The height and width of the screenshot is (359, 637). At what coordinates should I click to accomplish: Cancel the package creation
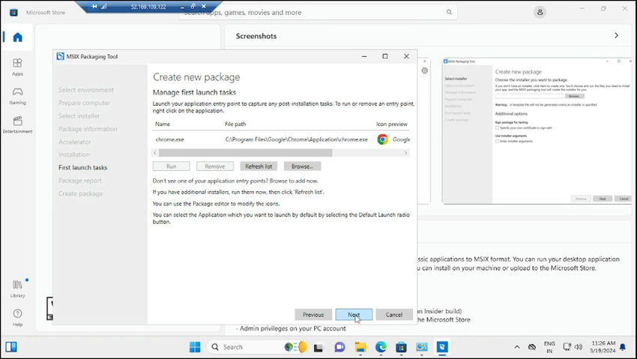click(x=394, y=315)
